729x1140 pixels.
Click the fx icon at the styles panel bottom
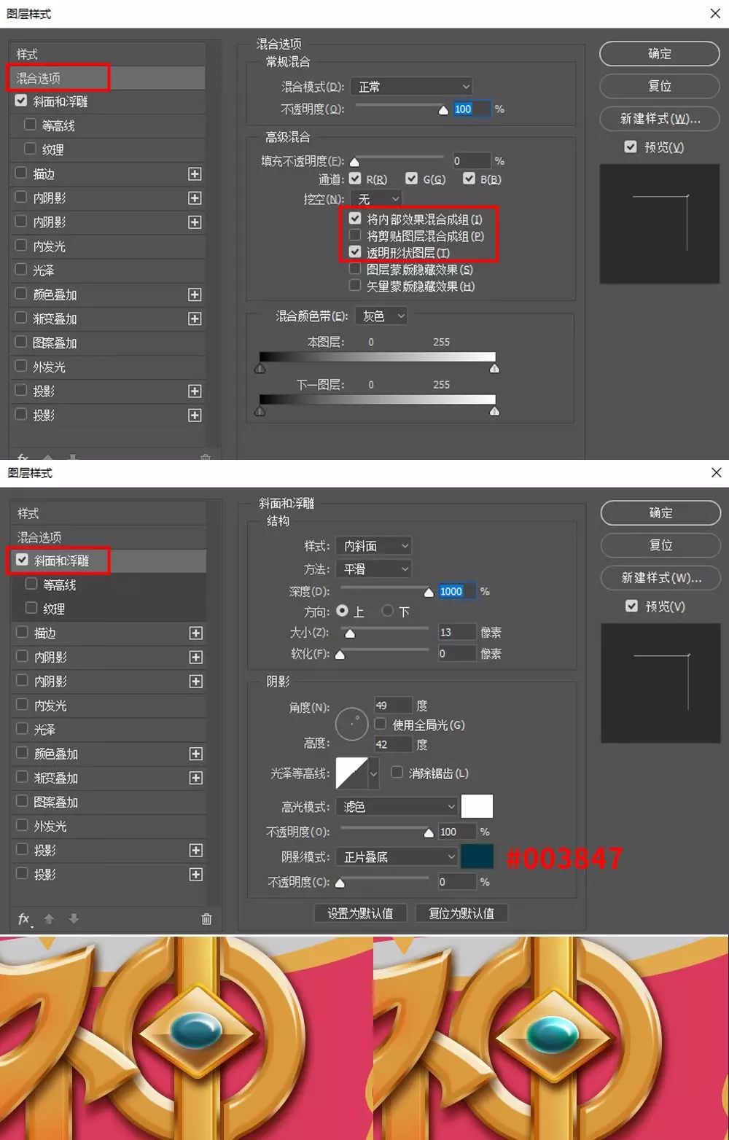[x=23, y=918]
